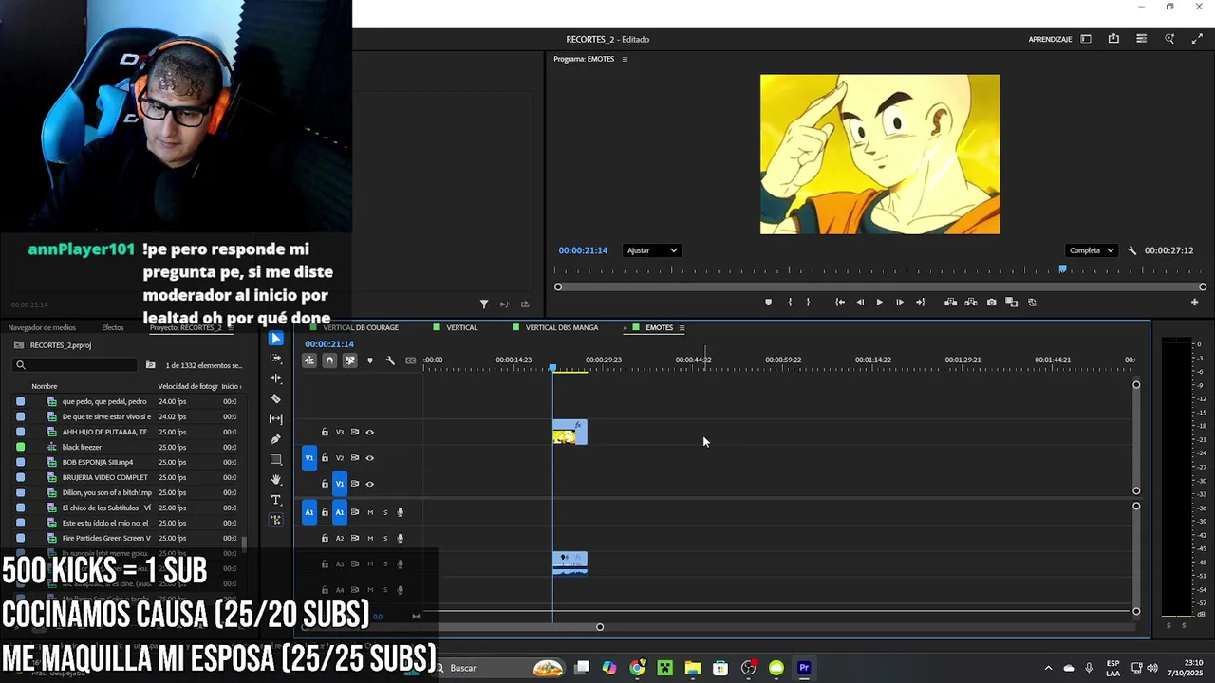Select the Track Select Forward tool
The image size is (1215, 683).
pyautogui.click(x=275, y=359)
